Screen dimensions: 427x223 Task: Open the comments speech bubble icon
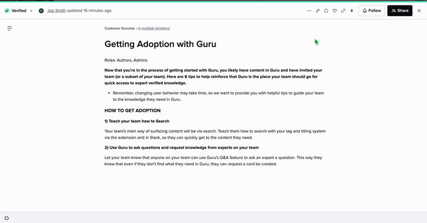tap(326, 11)
